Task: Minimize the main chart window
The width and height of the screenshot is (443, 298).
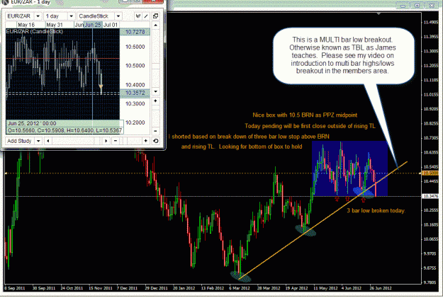Action: click(x=403, y=6)
